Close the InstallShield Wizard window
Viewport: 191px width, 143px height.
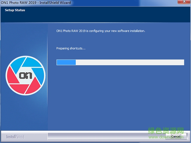click(184, 2)
